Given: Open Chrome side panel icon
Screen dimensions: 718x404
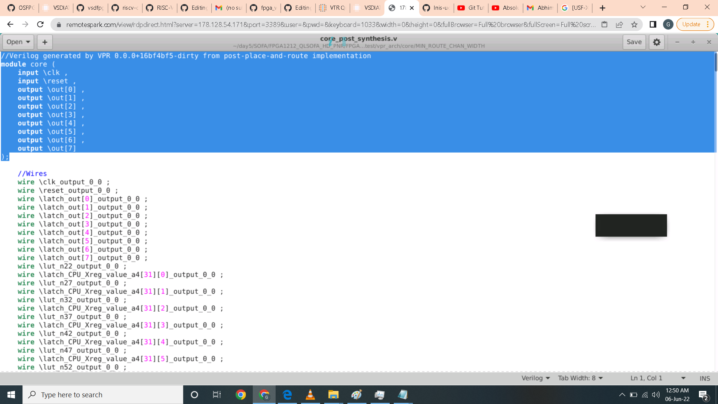Looking at the screenshot, I should point(653,24).
